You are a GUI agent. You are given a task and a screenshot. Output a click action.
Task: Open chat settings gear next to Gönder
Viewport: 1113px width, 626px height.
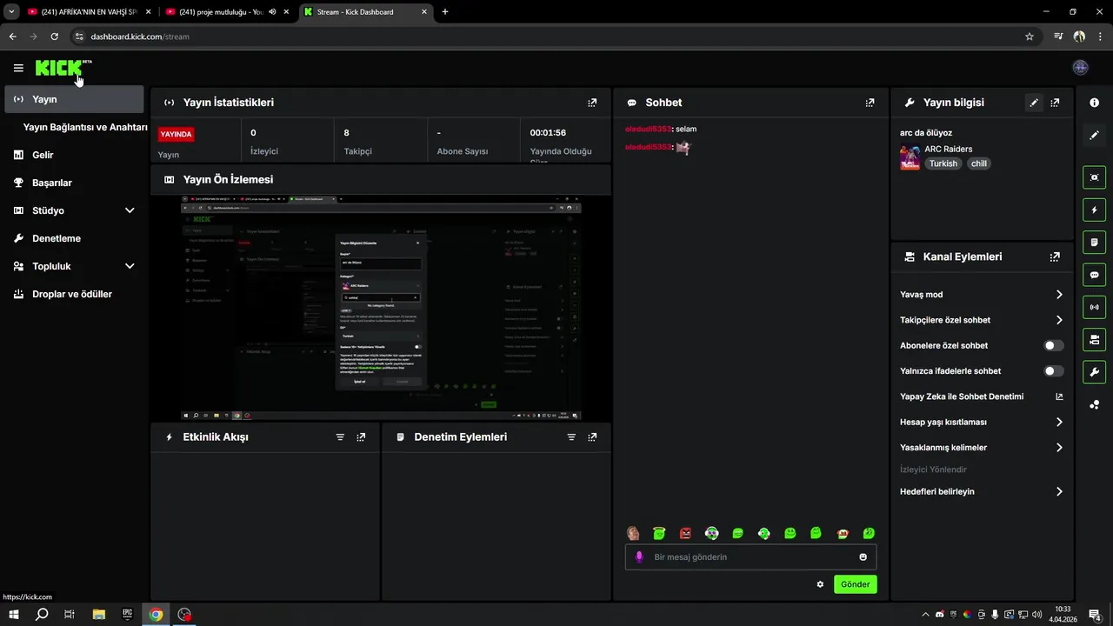(820, 584)
